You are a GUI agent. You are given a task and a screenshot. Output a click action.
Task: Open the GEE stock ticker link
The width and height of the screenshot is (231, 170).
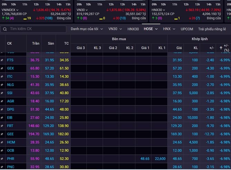(11, 134)
